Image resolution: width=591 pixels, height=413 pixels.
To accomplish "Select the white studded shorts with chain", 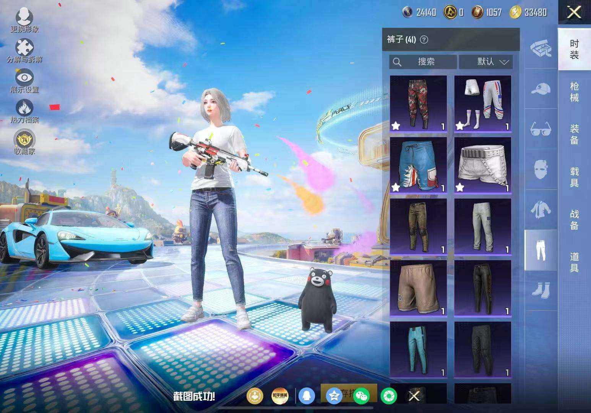I will 482,165.
